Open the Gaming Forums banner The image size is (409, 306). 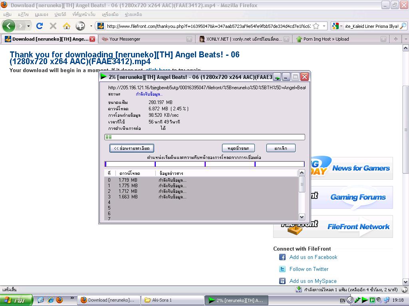[x=351, y=197]
